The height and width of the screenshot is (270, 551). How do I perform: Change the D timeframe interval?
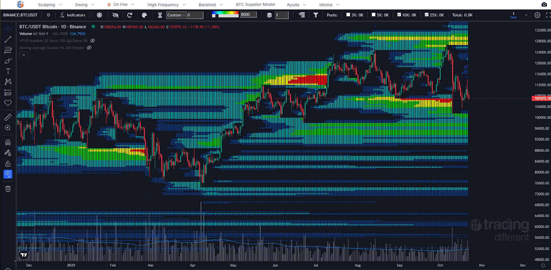[49, 15]
